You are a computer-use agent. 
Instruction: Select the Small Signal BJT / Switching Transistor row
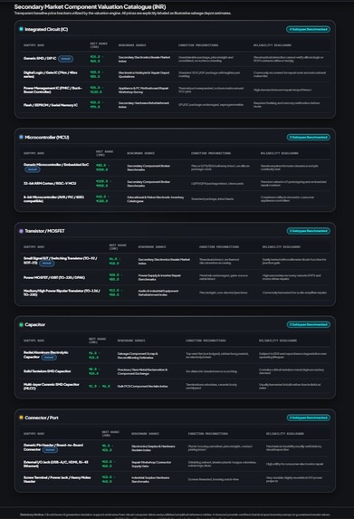coord(176,261)
